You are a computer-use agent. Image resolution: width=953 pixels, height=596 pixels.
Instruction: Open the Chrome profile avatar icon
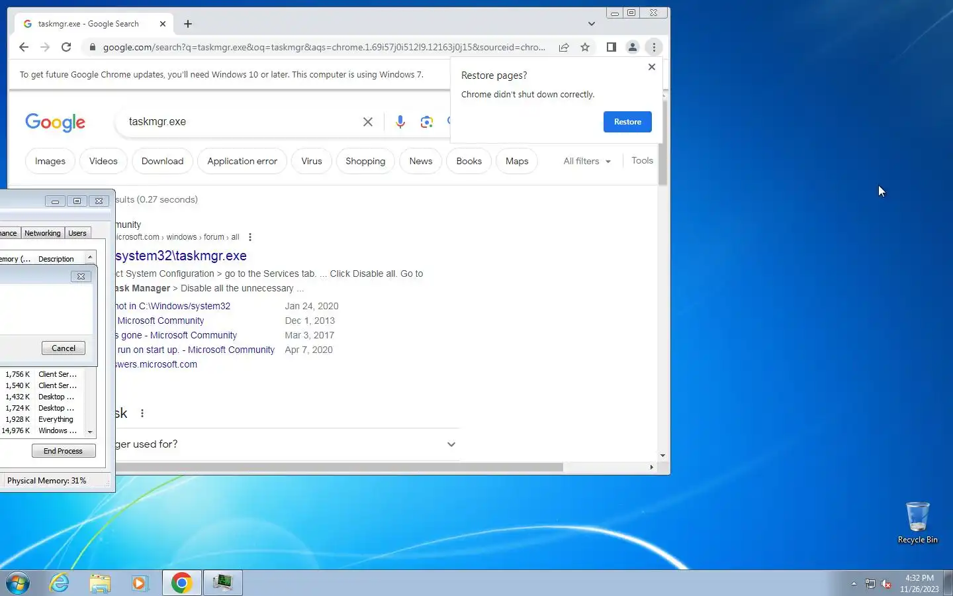[x=633, y=47]
